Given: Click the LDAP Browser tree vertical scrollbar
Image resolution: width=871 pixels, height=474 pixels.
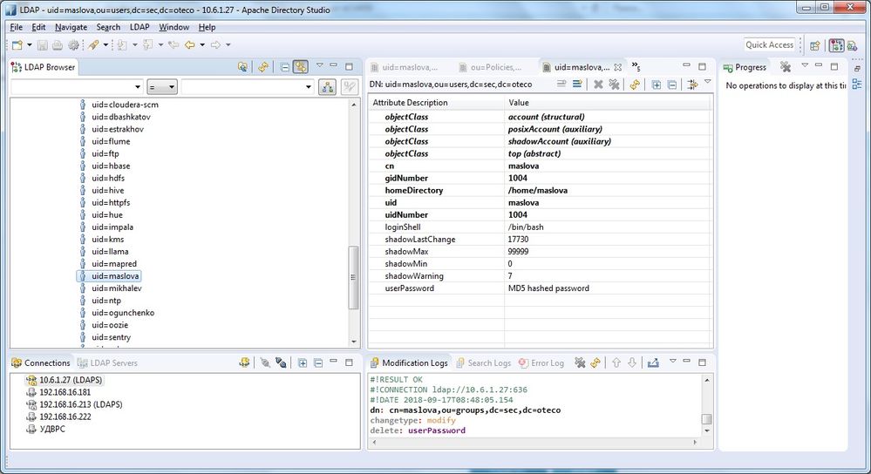Looking at the screenshot, I should (x=353, y=279).
